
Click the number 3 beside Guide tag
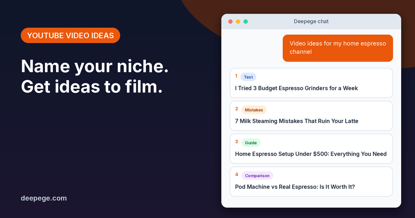tap(237, 142)
